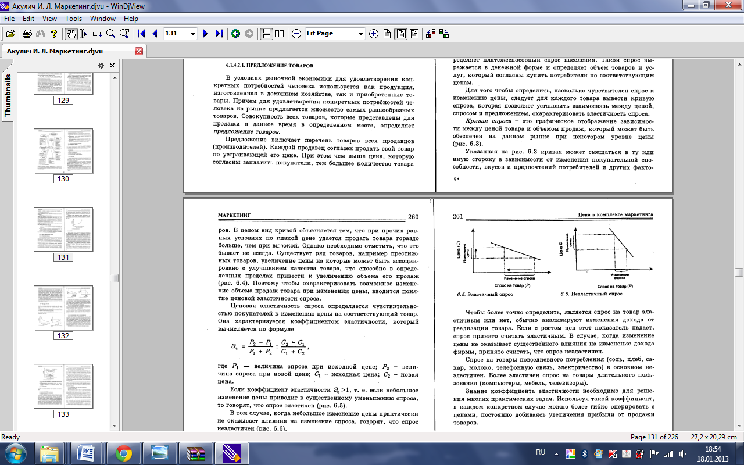Toggle the Fit Page zoom button
The width and height of the screenshot is (744, 465).
point(400,34)
